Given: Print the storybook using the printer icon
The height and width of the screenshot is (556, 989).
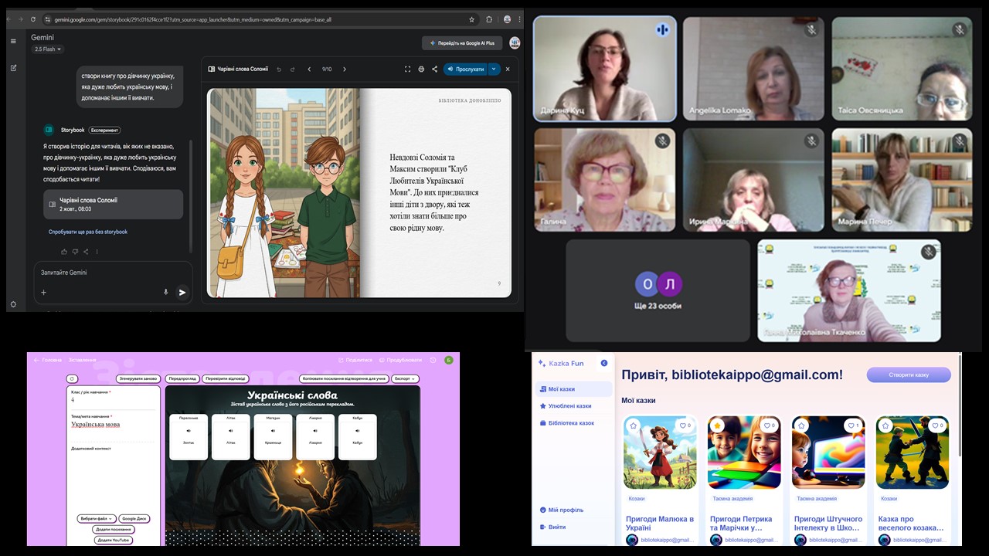Looking at the screenshot, I should [421, 69].
